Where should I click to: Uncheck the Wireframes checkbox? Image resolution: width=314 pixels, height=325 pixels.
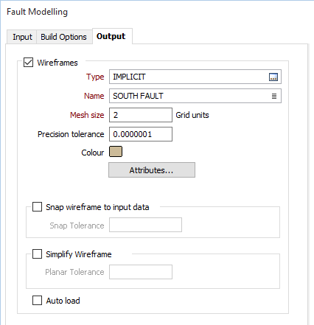tap(28, 63)
